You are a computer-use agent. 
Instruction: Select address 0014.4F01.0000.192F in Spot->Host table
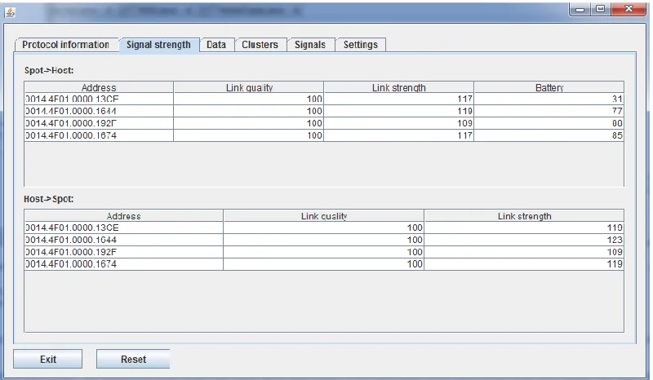pos(99,123)
